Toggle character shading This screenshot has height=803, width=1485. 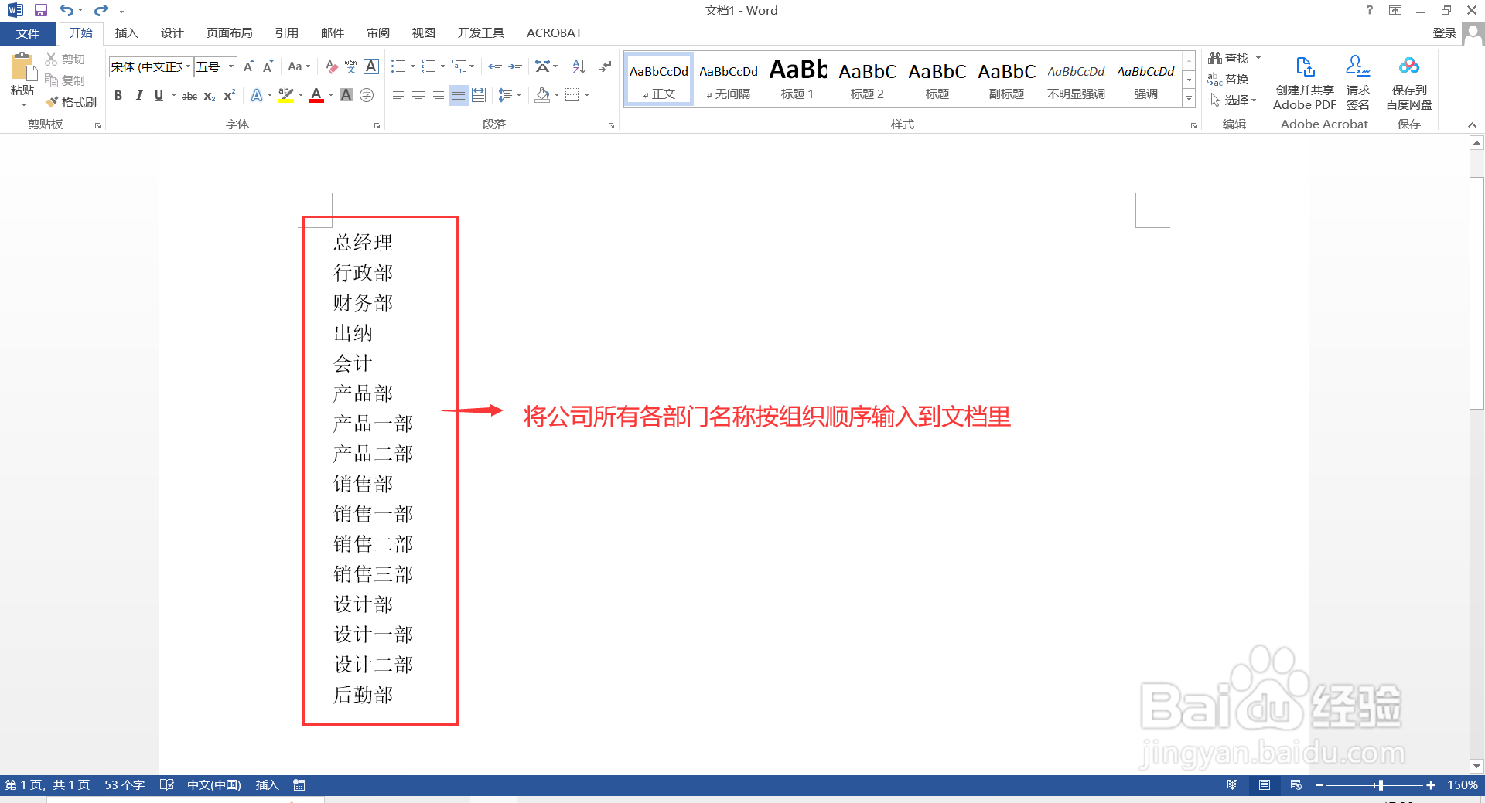(346, 95)
